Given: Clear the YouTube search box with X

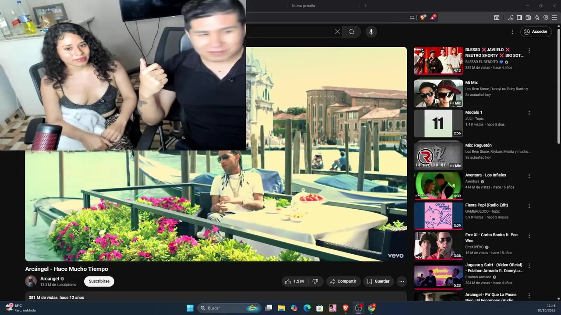Looking at the screenshot, I should pos(337,32).
